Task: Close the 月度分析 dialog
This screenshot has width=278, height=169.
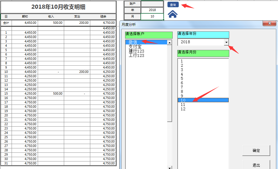Action: click(x=270, y=23)
